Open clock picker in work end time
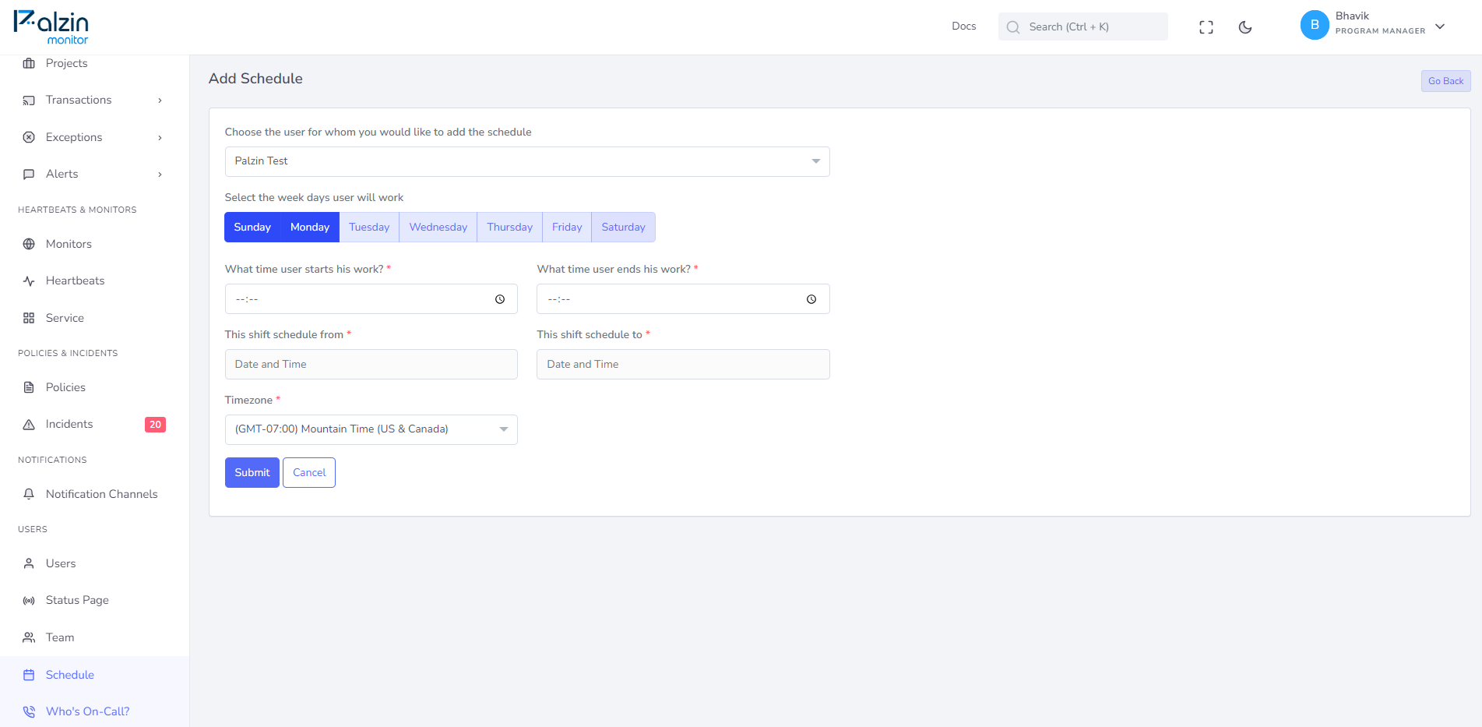 tap(811, 299)
